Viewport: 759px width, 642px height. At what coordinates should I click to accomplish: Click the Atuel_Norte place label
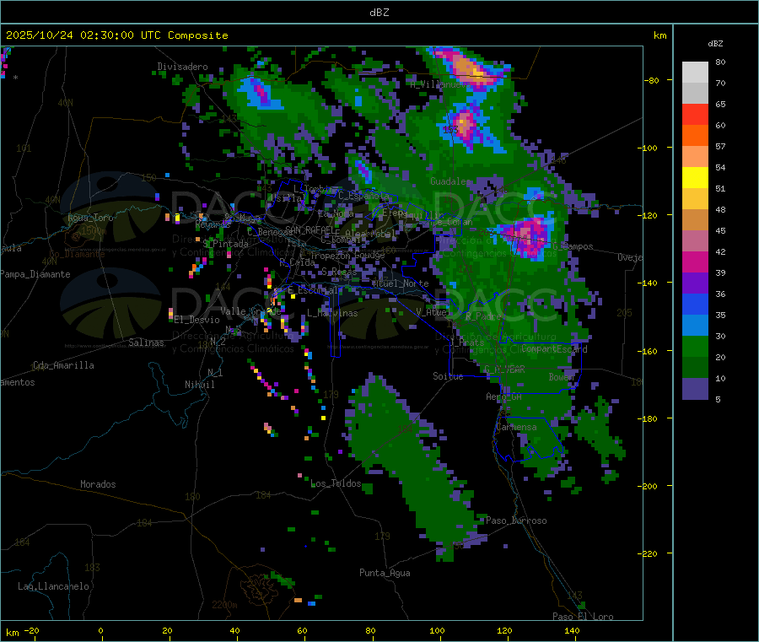pos(401,283)
